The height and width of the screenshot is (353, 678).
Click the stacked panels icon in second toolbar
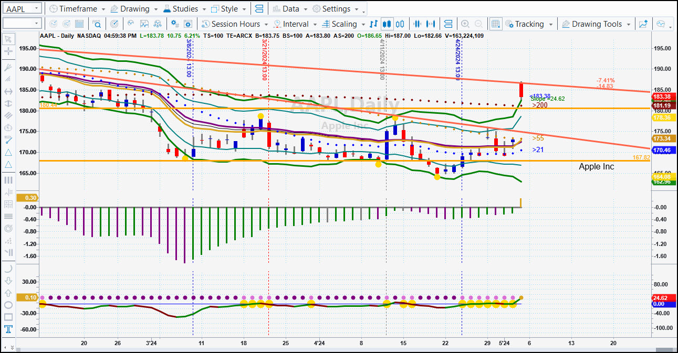pyautogui.click(x=448, y=24)
